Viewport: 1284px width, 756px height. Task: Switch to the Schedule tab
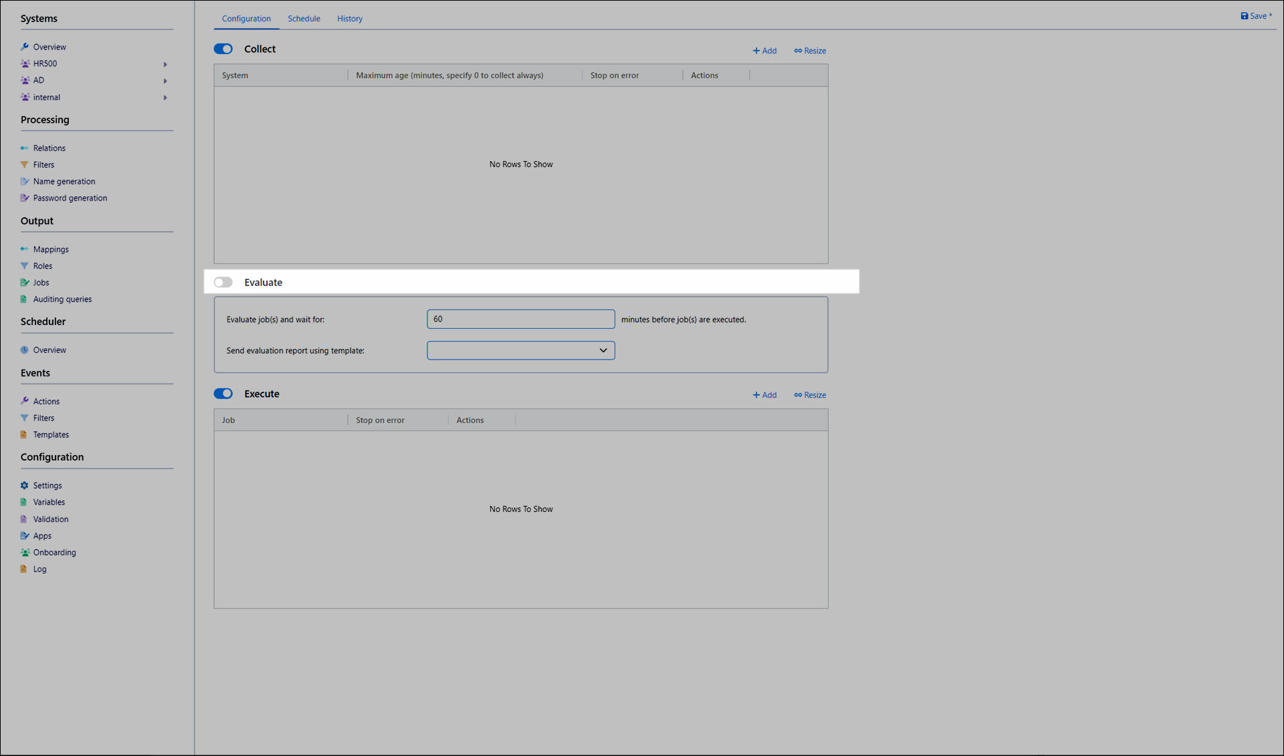pos(304,19)
